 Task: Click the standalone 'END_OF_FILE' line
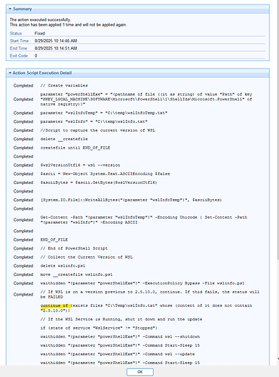54,240
